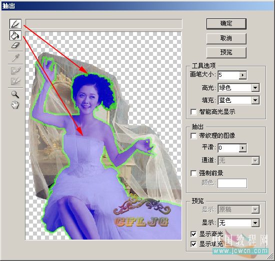The width and height of the screenshot is (275, 261).
Task: Uncheck the 显示高光 option
Action: click(193, 234)
